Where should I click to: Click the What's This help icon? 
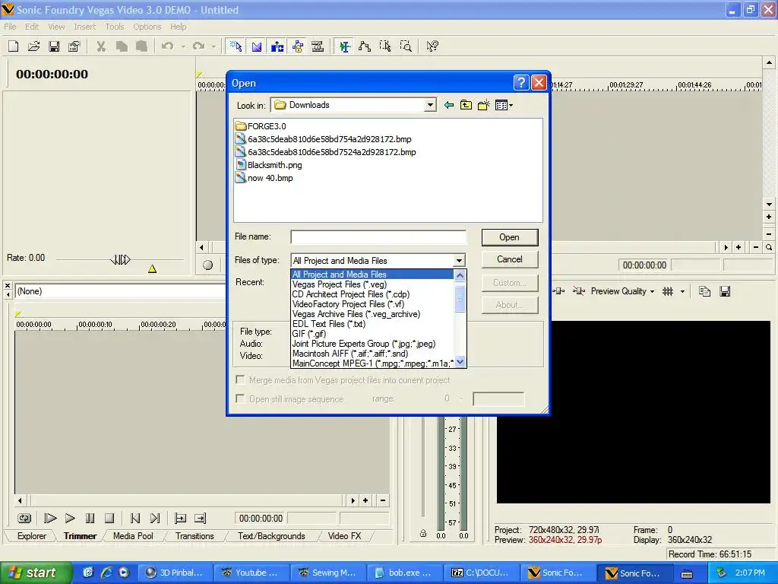point(432,46)
